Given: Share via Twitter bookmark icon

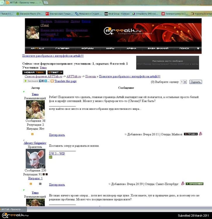Looking at the screenshot, I should tap(46, 81).
